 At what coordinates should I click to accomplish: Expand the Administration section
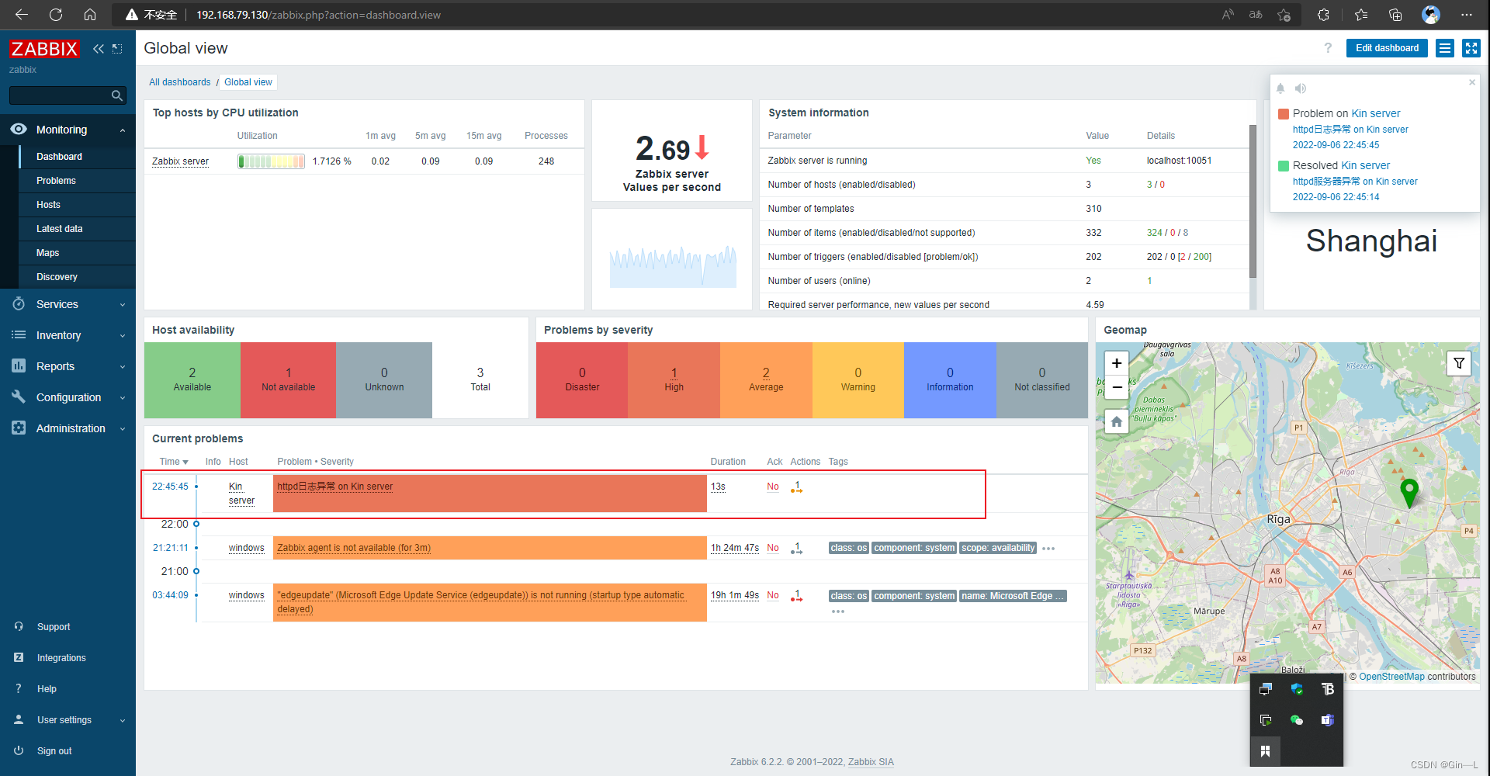point(68,428)
